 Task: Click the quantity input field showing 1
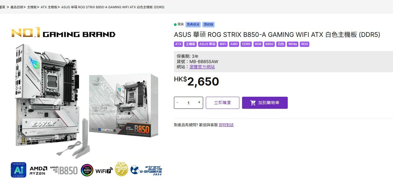pyautogui.click(x=188, y=103)
